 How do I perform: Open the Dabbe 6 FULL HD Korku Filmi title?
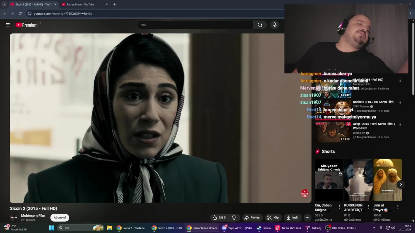[x=373, y=102]
